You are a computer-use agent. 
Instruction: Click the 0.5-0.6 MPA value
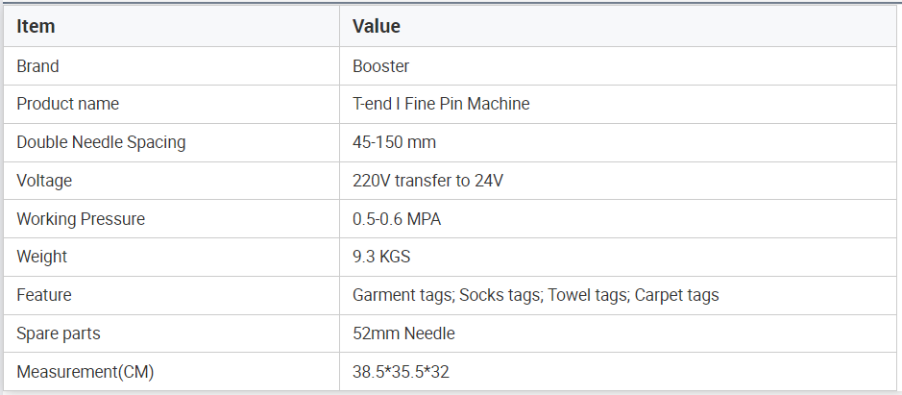397,219
